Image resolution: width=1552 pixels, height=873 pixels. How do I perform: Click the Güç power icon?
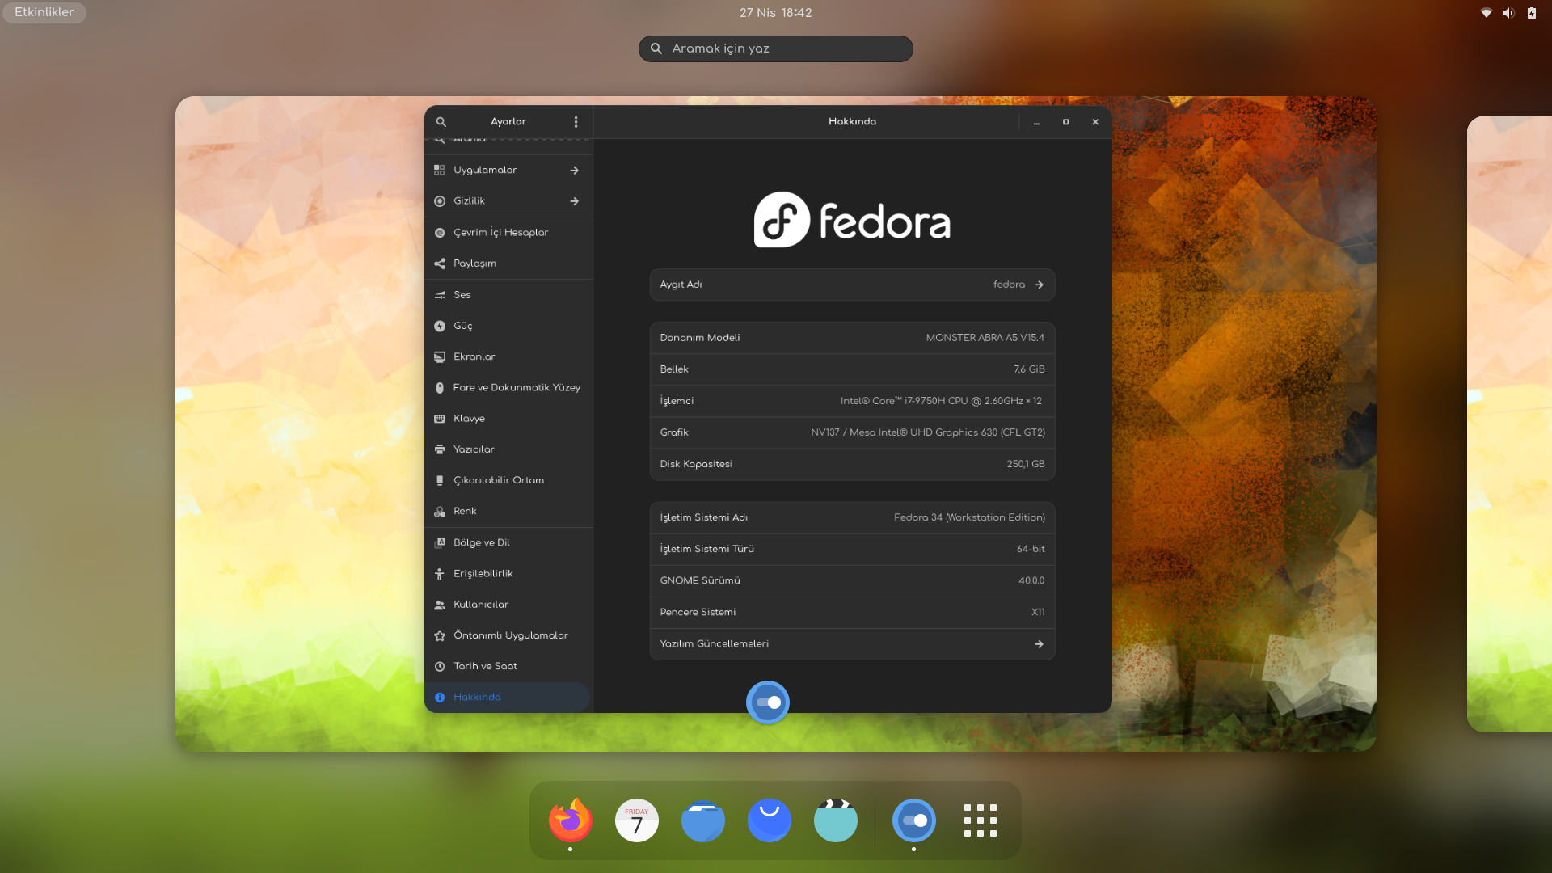(x=440, y=326)
